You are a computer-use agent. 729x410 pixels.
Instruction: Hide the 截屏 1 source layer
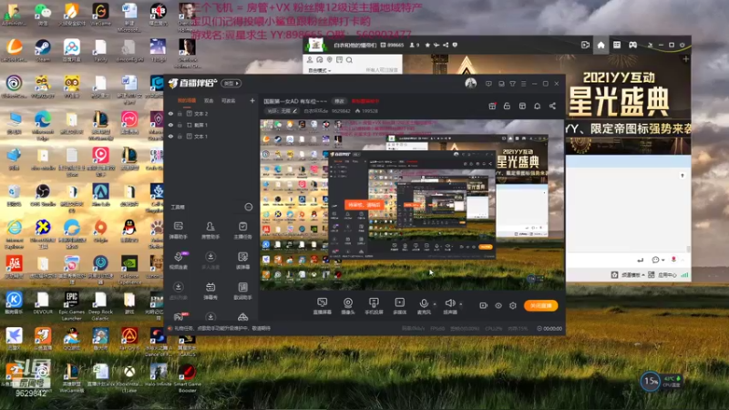pyautogui.click(x=170, y=125)
